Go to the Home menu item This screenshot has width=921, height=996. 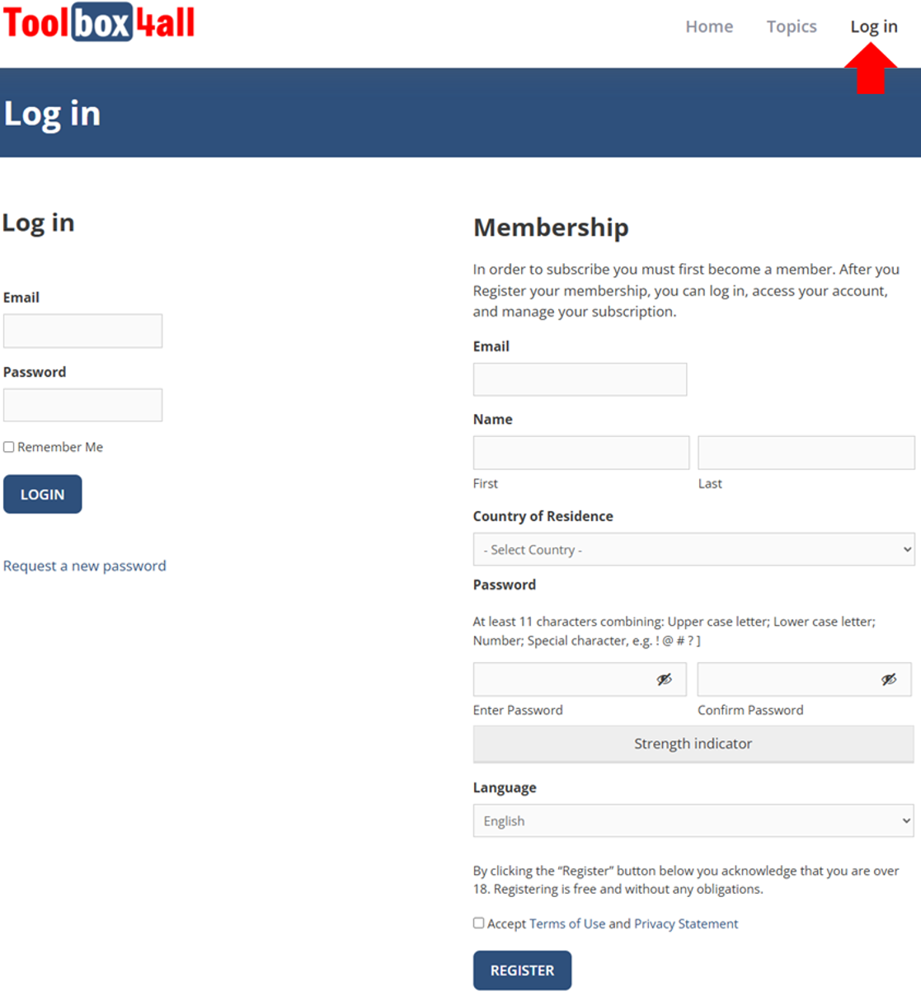[x=709, y=26]
